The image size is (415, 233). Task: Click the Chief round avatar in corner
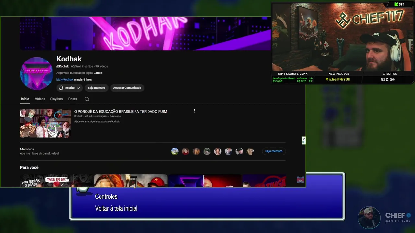click(x=369, y=218)
